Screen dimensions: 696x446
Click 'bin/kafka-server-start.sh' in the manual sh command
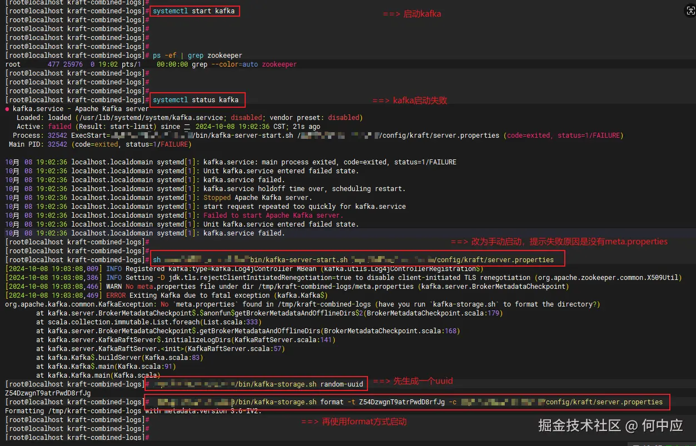(299, 260)
